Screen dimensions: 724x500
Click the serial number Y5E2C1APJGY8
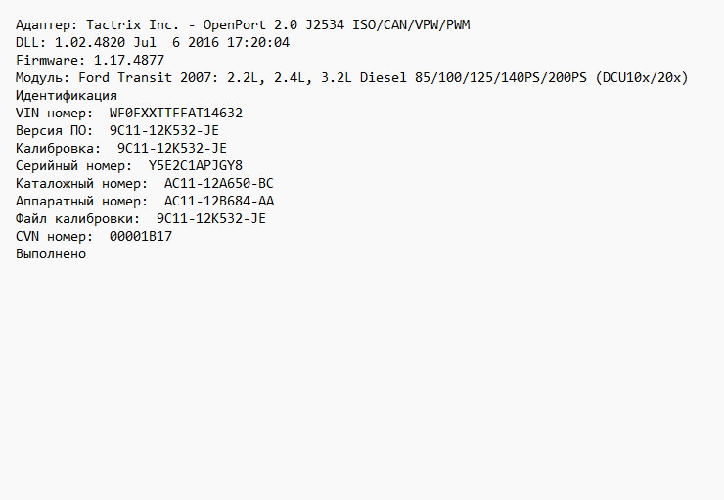(x=196, y=165)
